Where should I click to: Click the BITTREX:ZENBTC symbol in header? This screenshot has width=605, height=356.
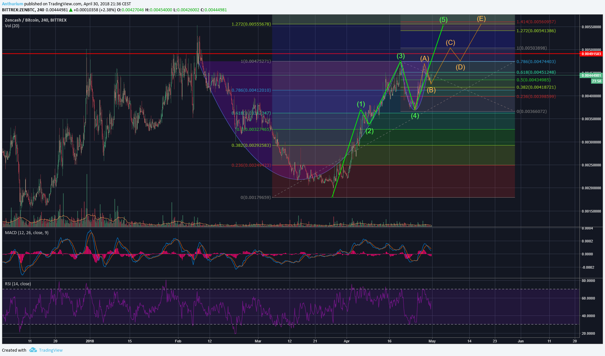(19, 10)
